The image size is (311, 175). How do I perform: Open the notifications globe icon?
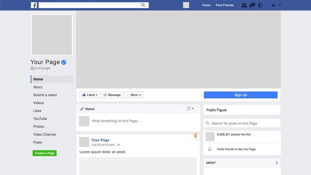click(261, 5)
